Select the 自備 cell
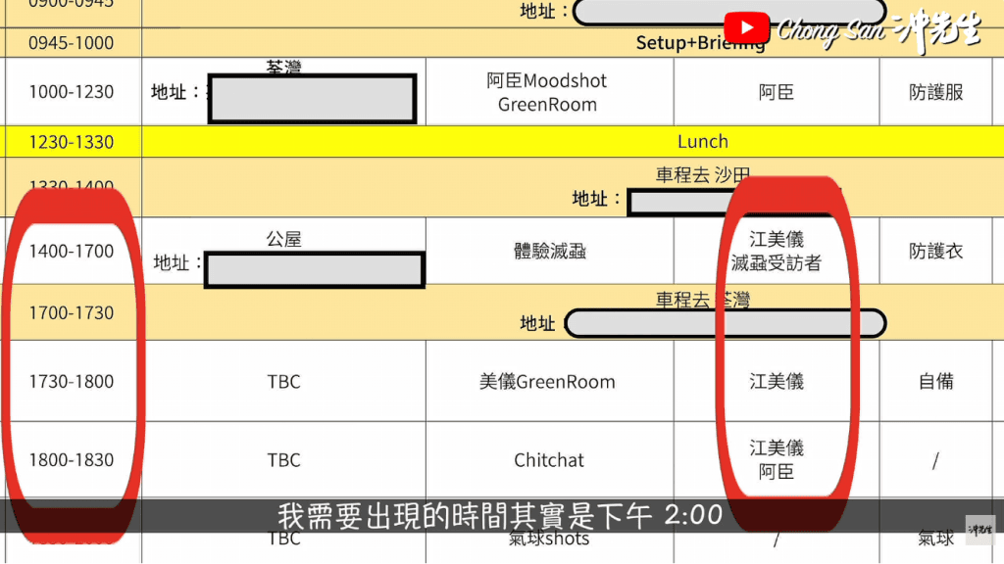This screenshot has width=1004, height=564. pyautogui.click(x=935, y=381)
